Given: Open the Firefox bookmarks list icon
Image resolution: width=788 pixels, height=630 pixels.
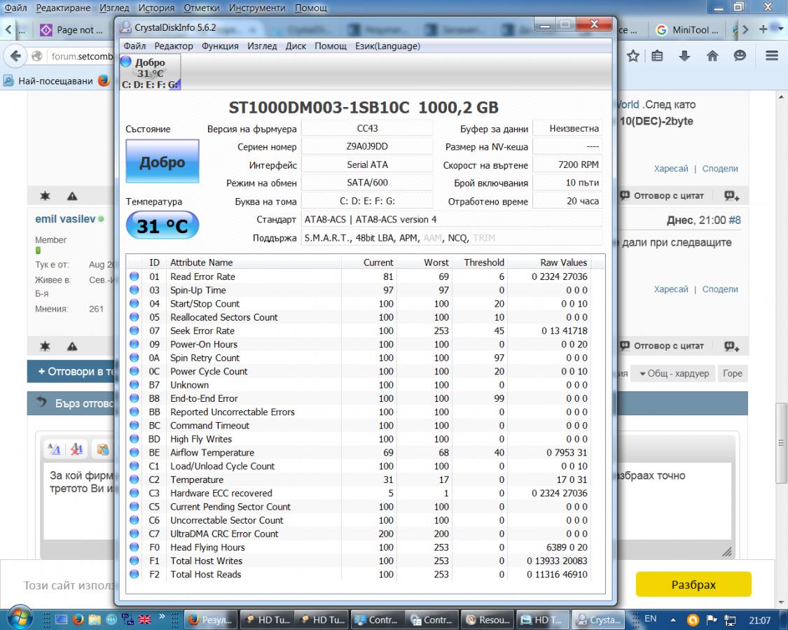Looking at the screenshot, I should (657, 56).
